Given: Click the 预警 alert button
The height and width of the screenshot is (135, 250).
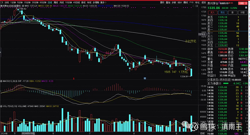Looking at the screenshot, I should (243, 12).
